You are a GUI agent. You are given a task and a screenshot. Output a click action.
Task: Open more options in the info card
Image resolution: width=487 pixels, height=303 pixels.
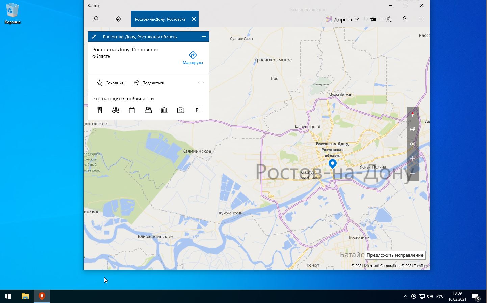click(201, 83)
